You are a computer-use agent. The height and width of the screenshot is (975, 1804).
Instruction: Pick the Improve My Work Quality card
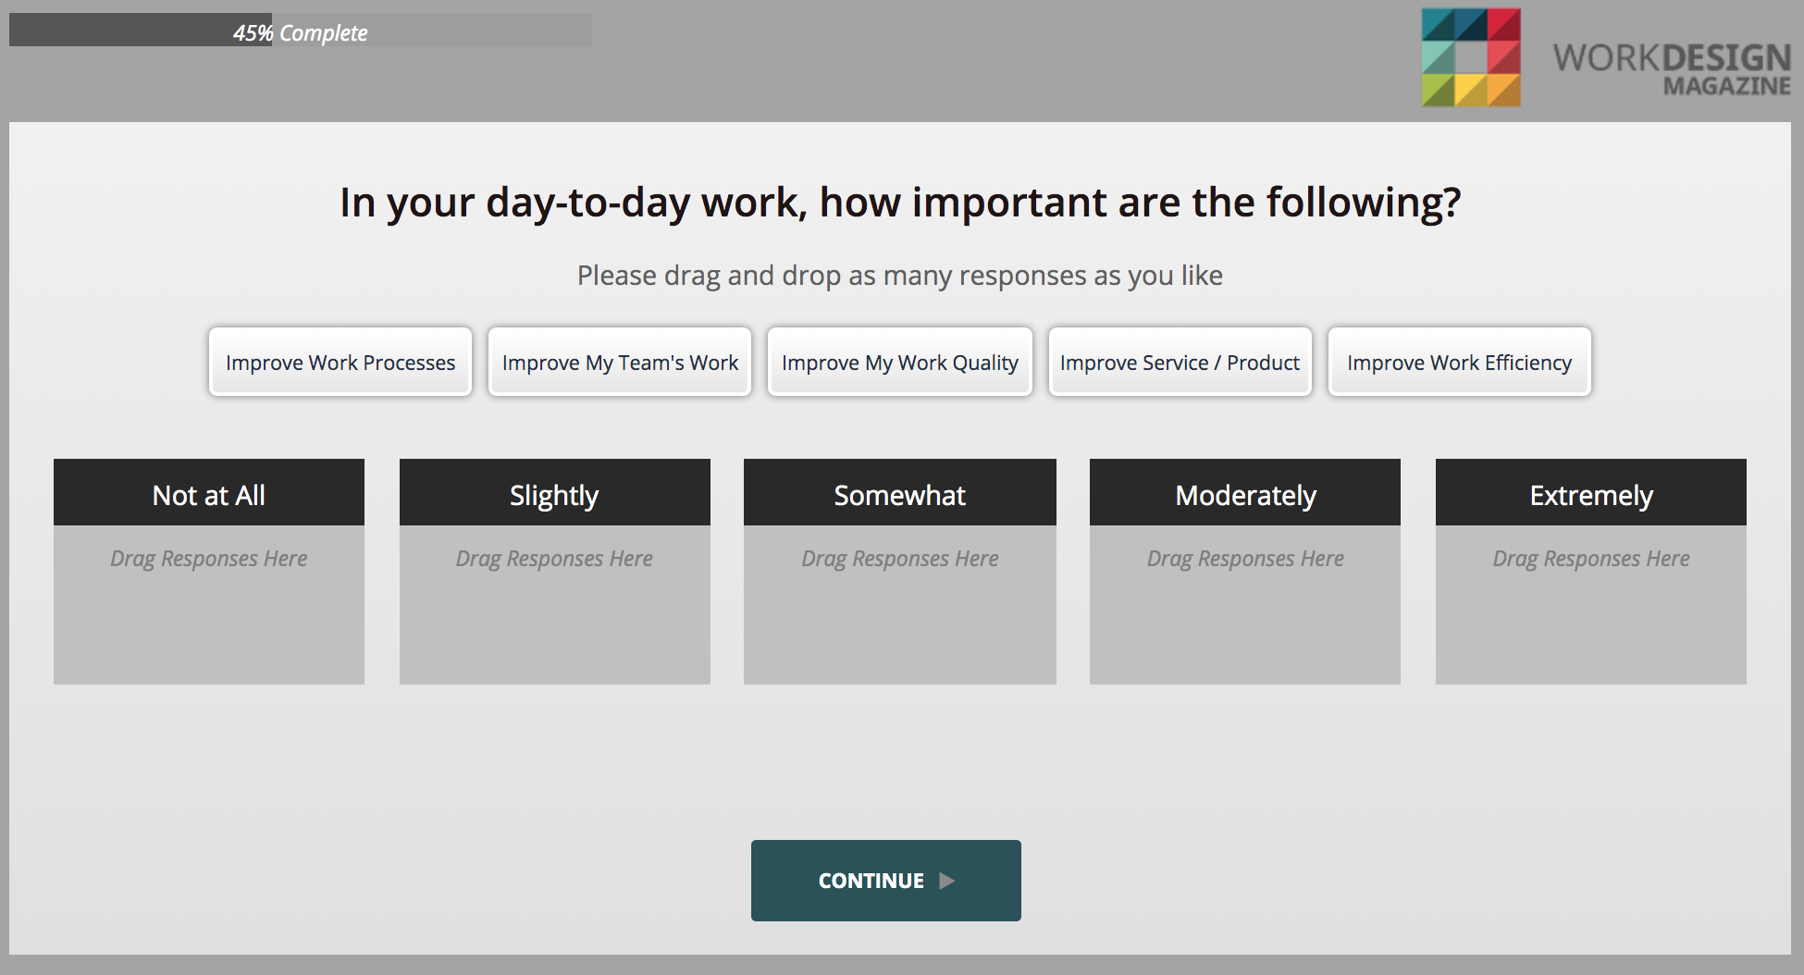pos(899,362)
